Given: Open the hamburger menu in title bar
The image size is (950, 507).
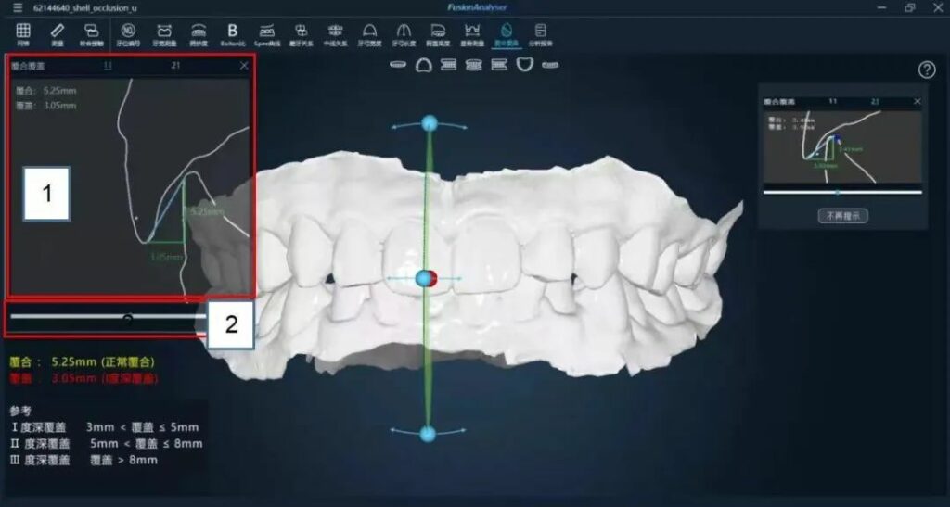Looking at the screenshot, I should [x=18, y=7].
